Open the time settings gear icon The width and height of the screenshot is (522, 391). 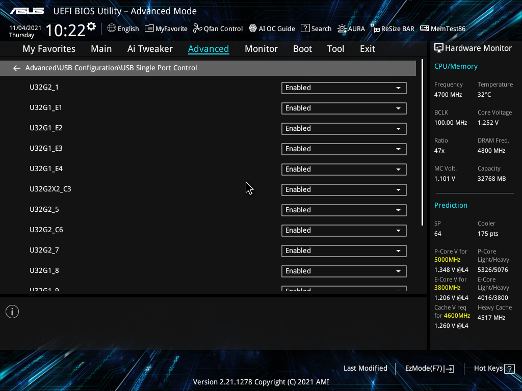click(91, 26)
